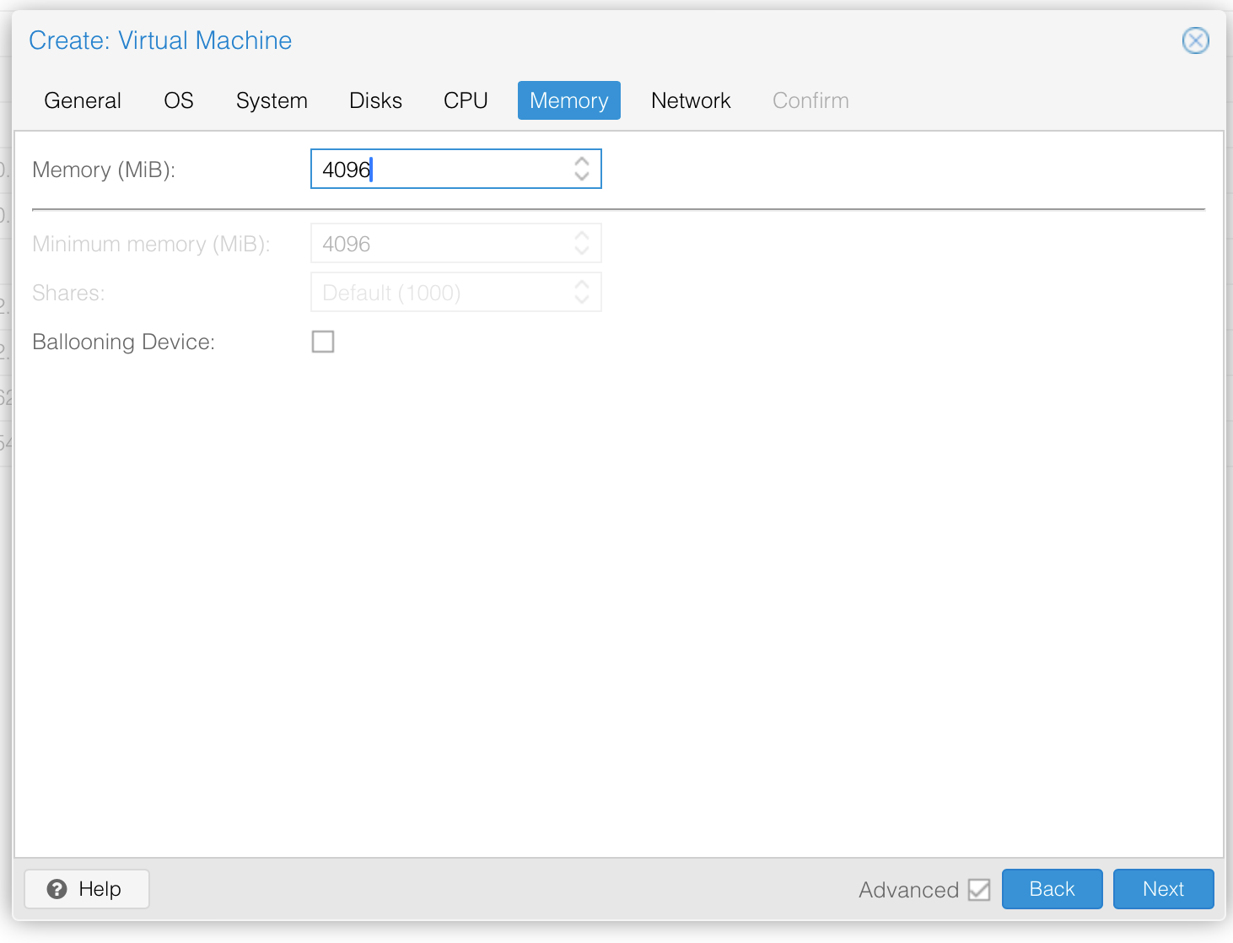The height and width of the screenshot is (943, 1233).
Task: Proceed with the Next button
Action: click(x=1163, y=889)
